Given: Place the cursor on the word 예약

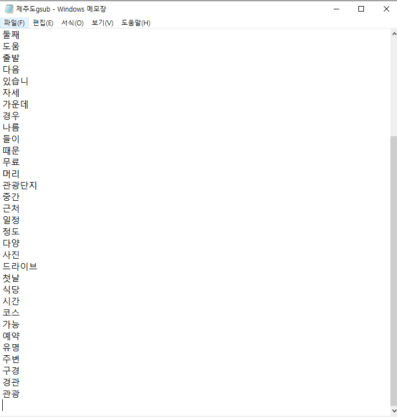Looking at the screenshot, I should point(11,335).
